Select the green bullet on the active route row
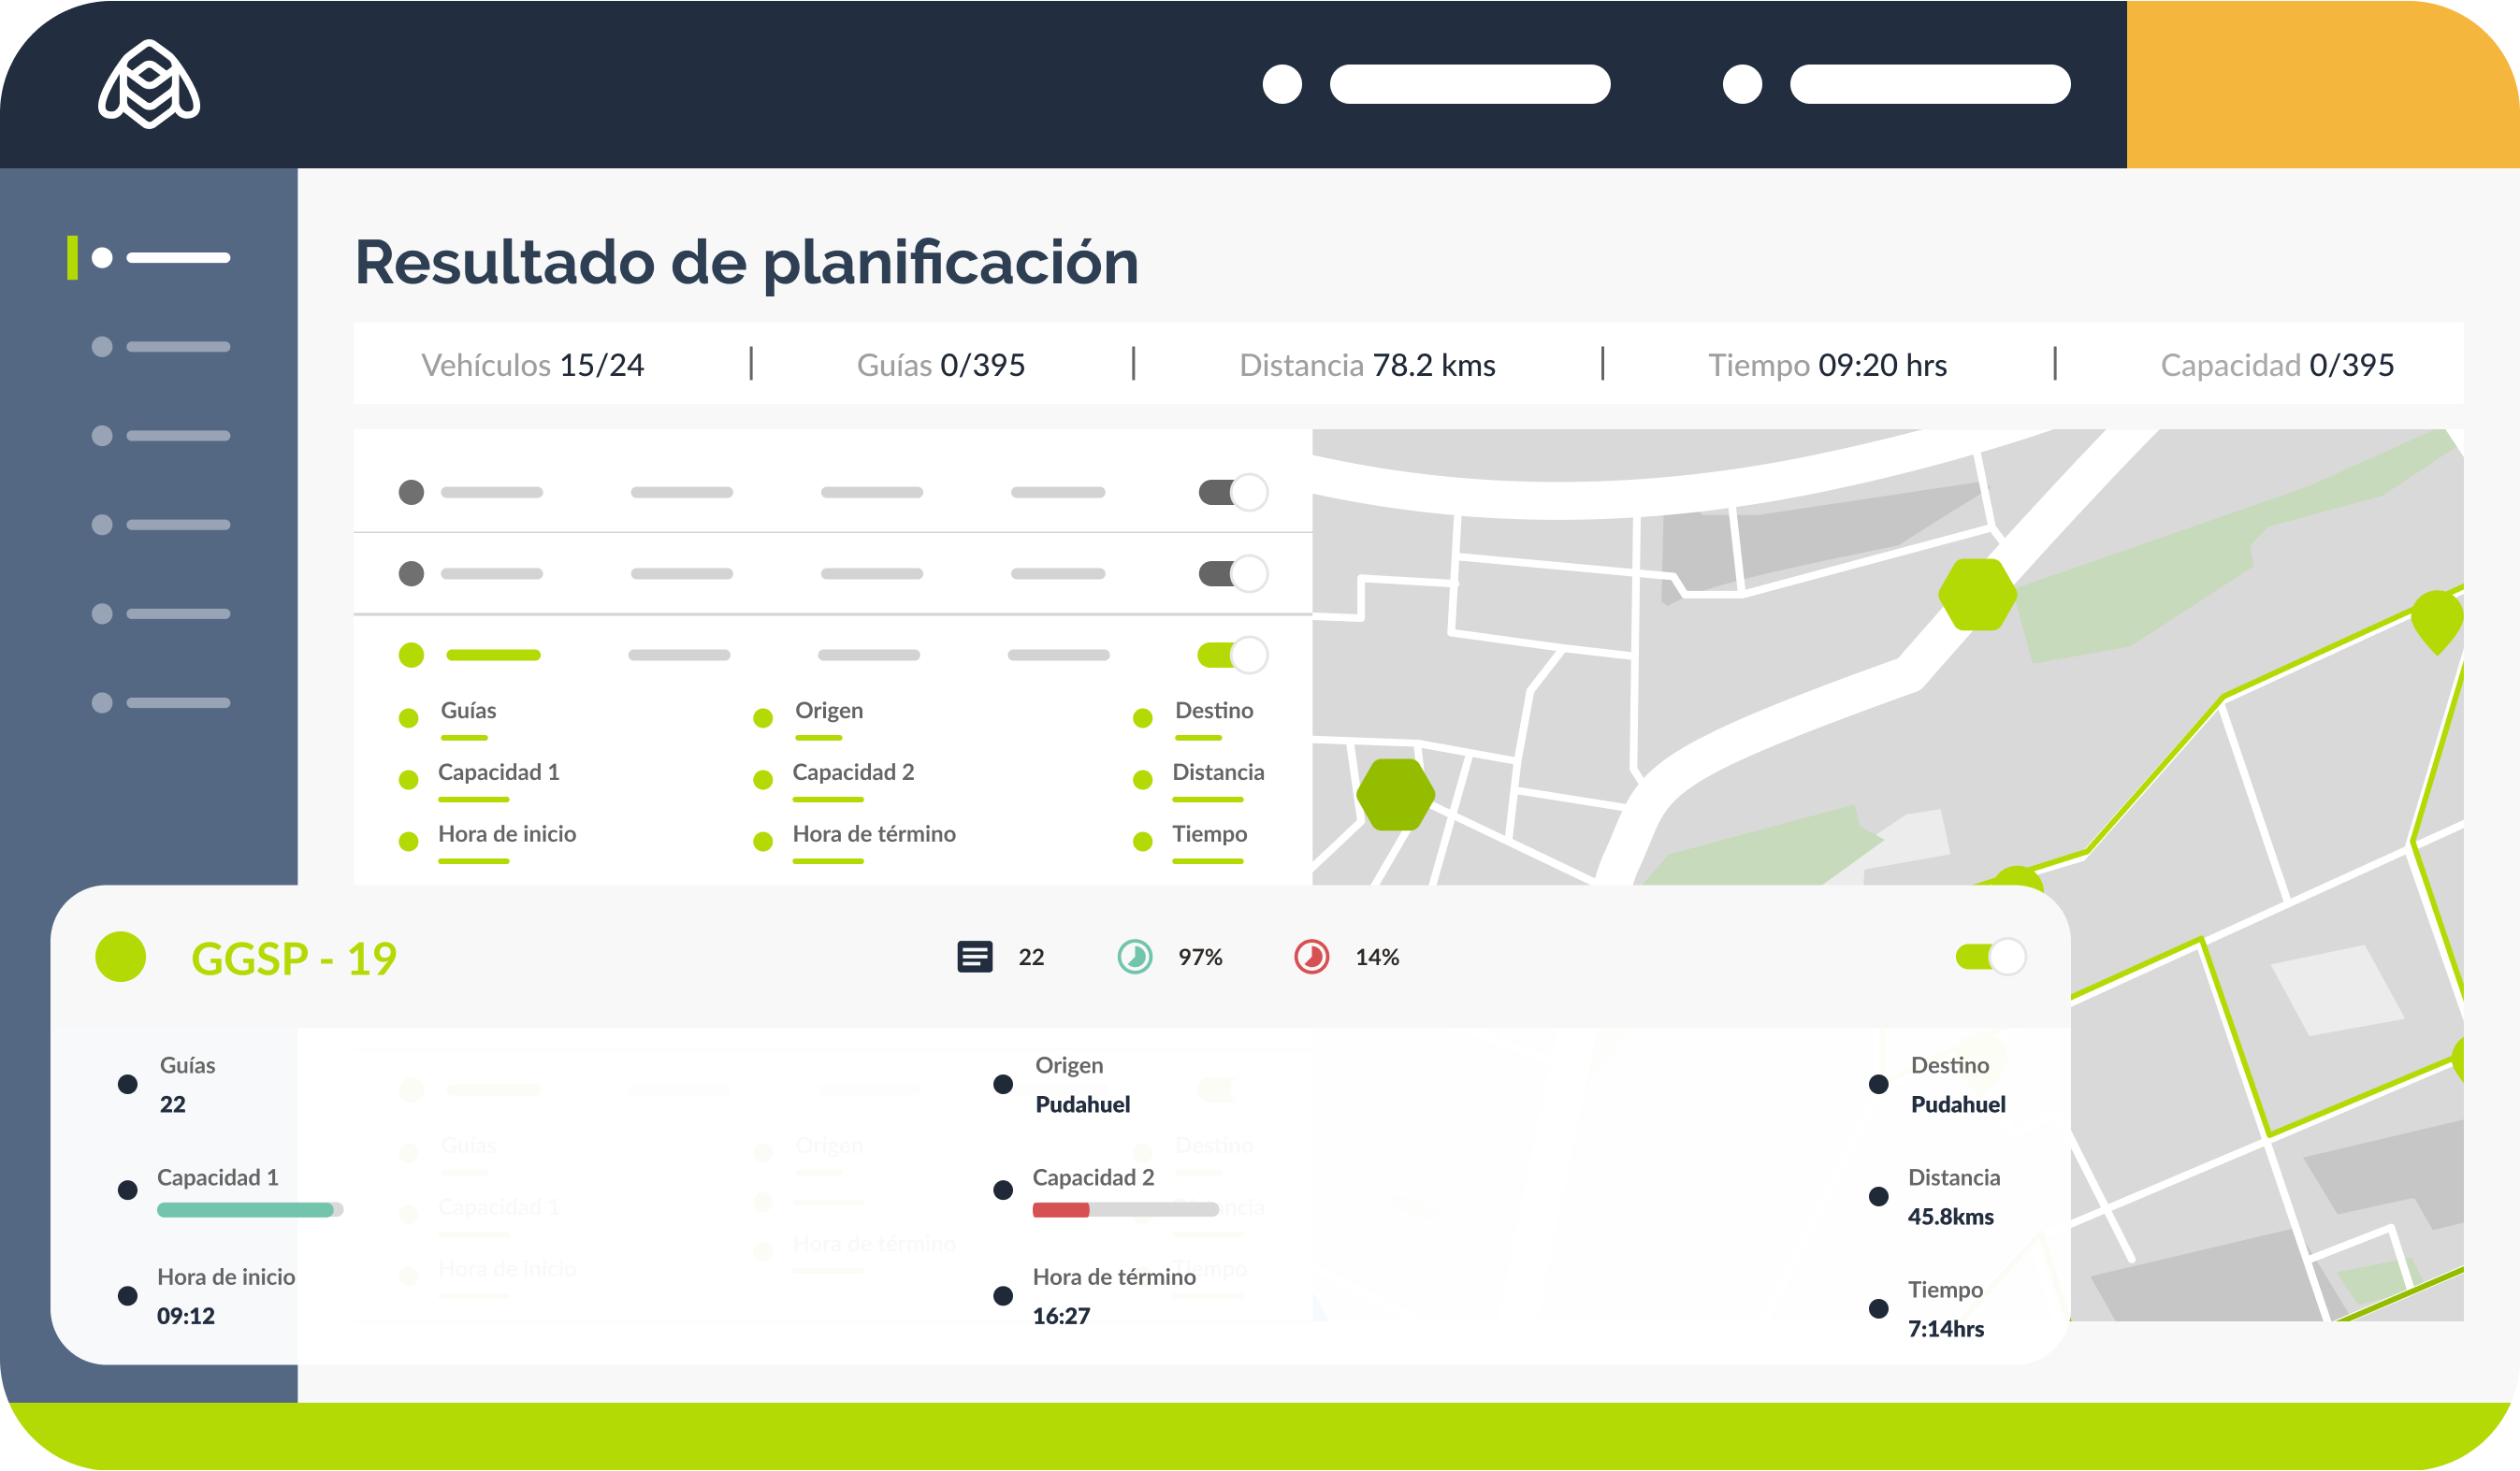 [x=411, y=655]
